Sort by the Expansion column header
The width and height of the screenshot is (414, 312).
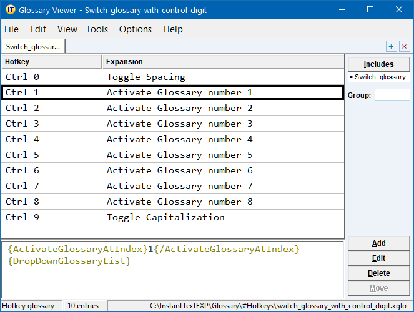coord(223,62)
